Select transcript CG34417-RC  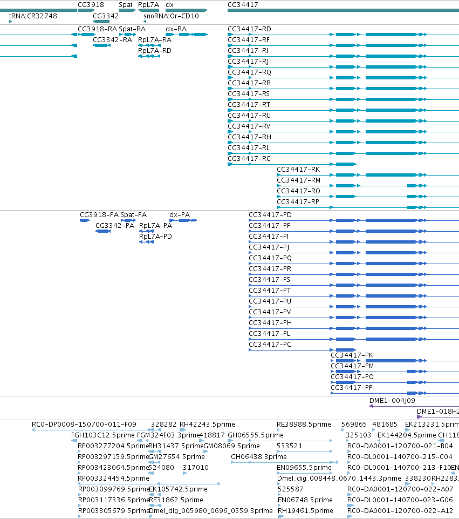pyautogui.click(x=249, y=159)
